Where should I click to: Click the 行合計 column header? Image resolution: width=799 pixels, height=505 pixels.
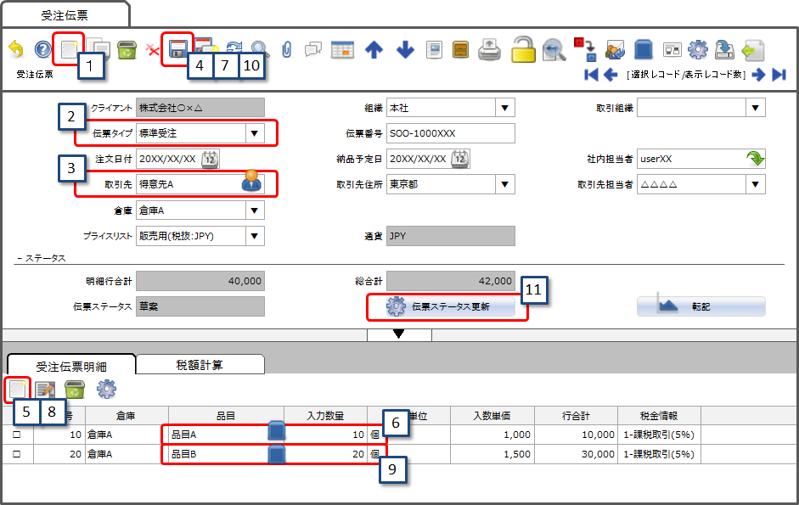tap(576, 416)
